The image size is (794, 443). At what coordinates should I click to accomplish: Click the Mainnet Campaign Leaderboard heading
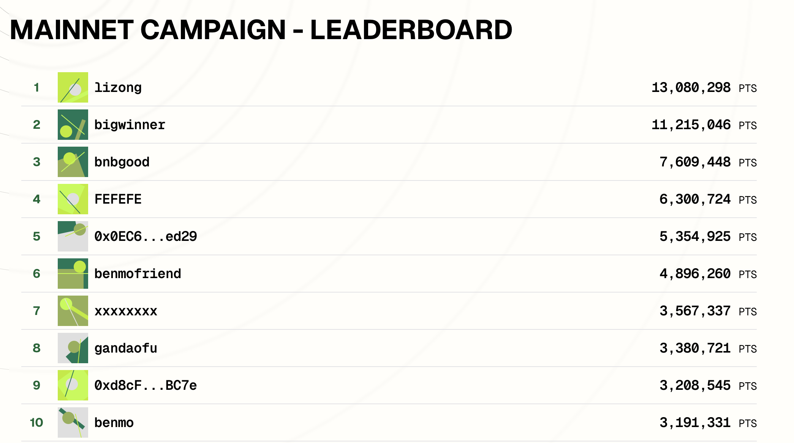point(261,30)
